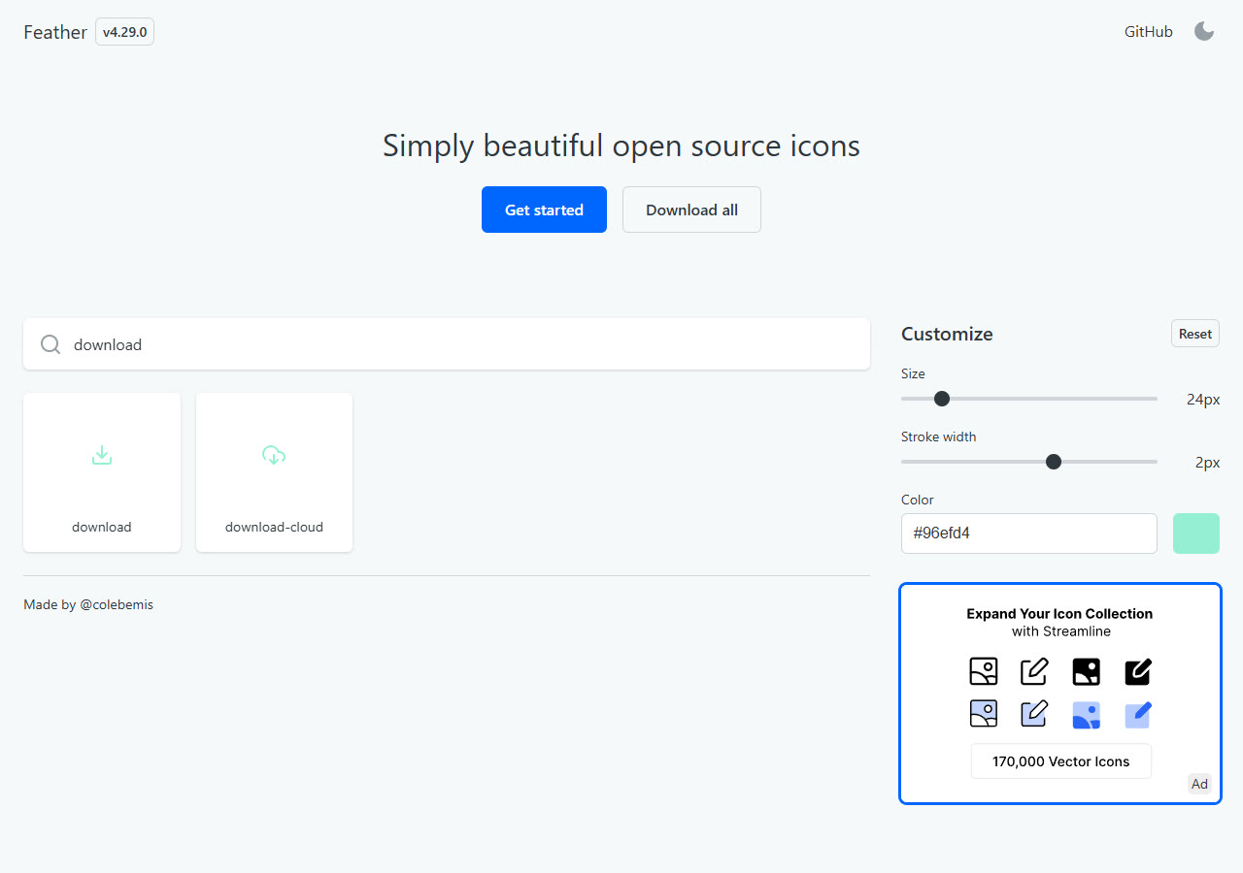This screenshot has width=1243, height=873.
Task: Open the @colebemis author link
Action: pos(117,604)
